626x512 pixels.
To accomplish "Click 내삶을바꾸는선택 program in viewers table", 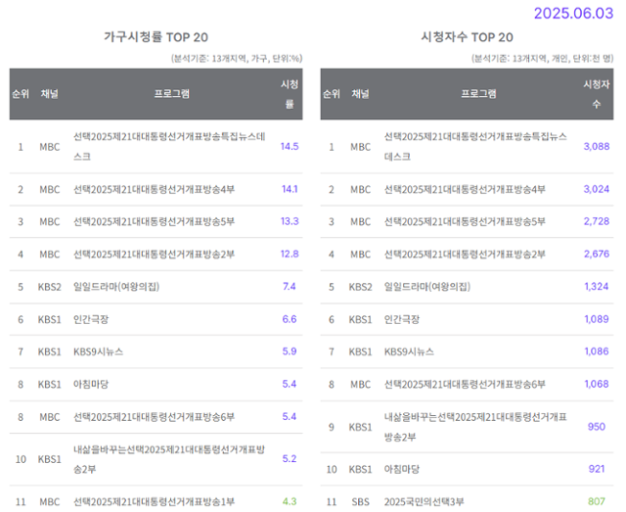I will click(475, 427).
